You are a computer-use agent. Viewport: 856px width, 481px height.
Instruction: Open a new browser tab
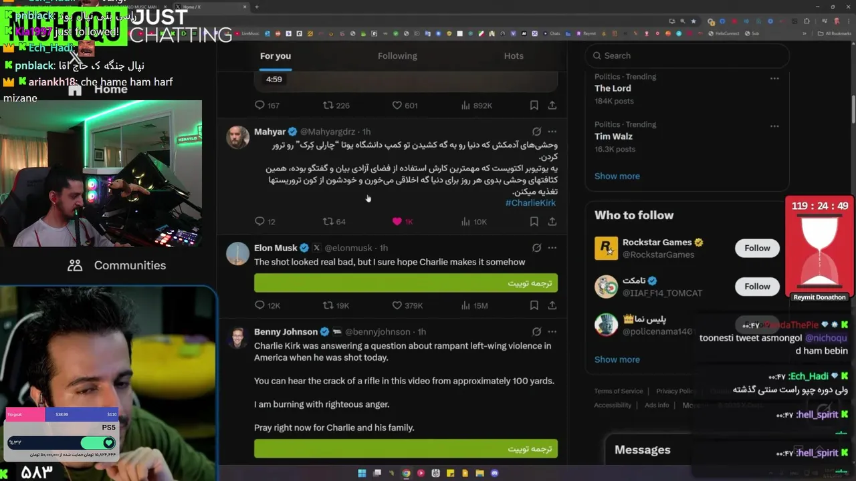tap(257, 7)
